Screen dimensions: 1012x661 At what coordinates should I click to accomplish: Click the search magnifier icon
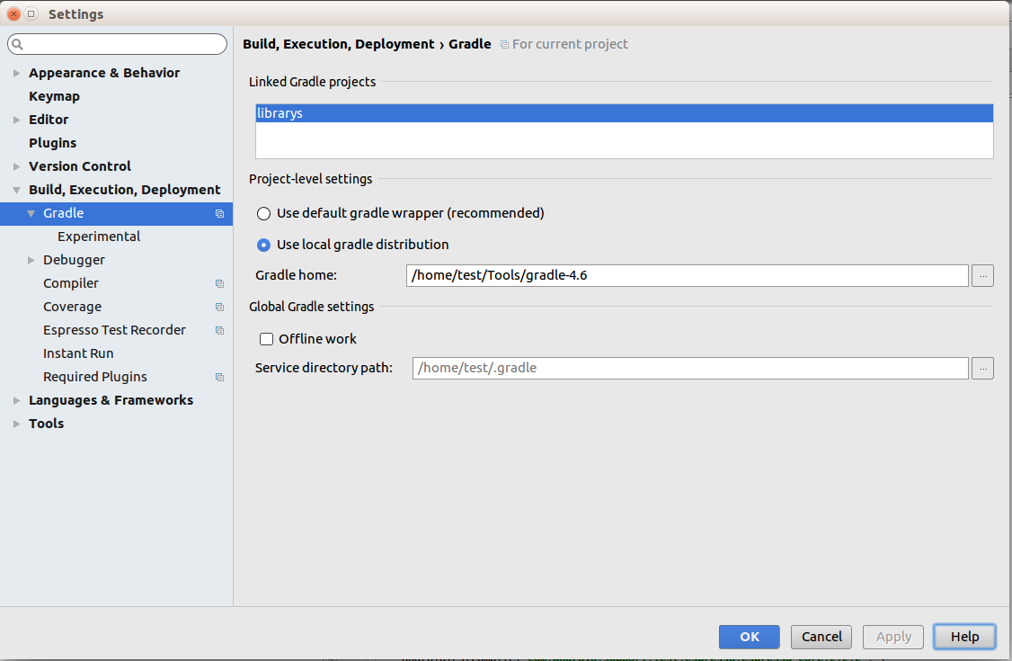18,44
